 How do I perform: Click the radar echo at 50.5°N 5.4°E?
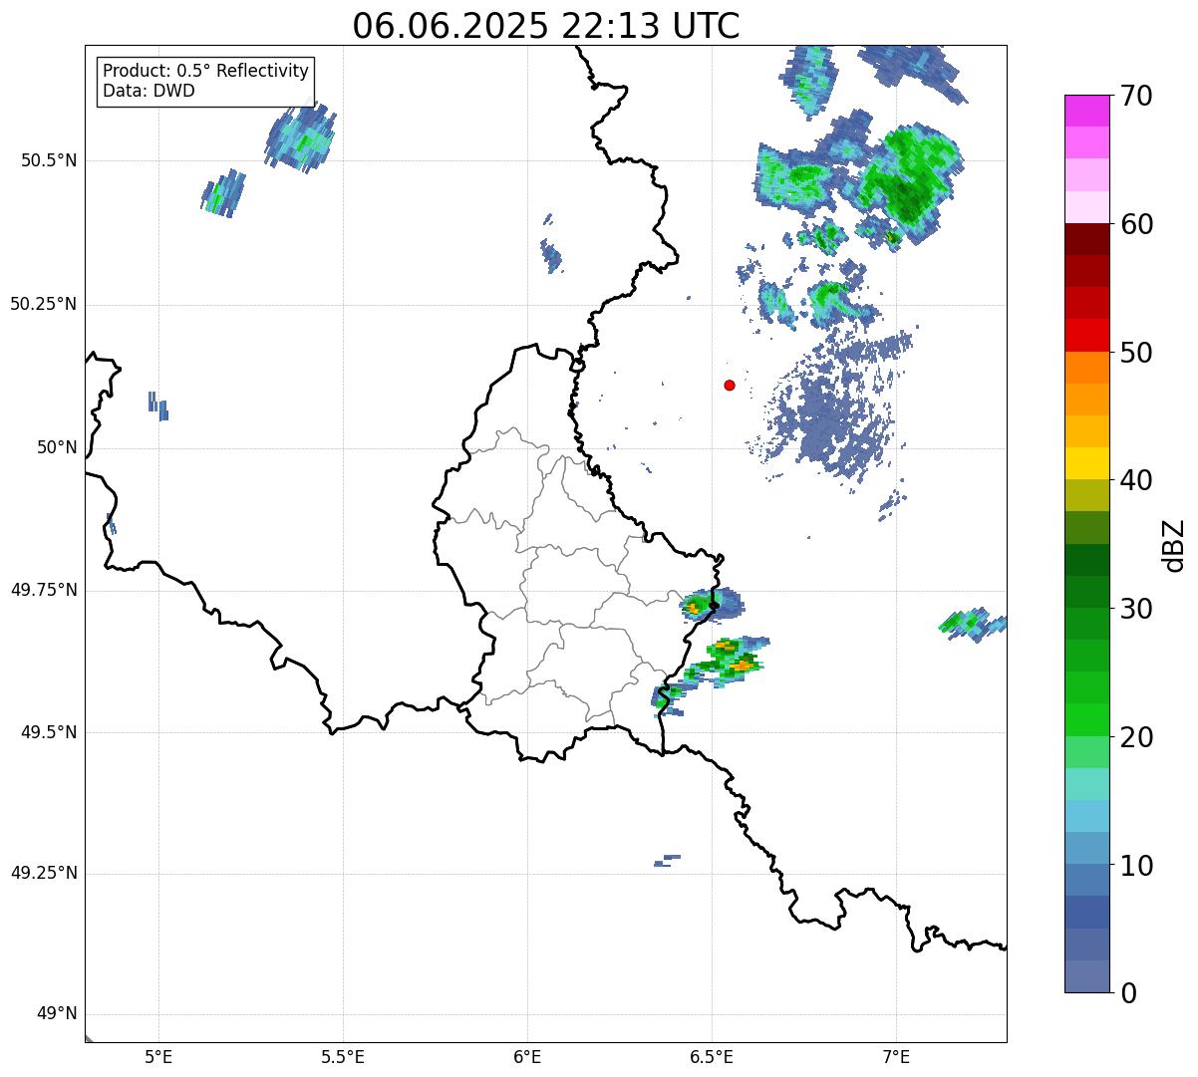(300, 138)
